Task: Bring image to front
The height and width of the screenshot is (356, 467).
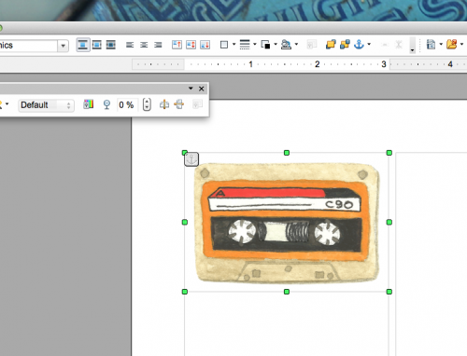Action: click(x=331, y=45)
